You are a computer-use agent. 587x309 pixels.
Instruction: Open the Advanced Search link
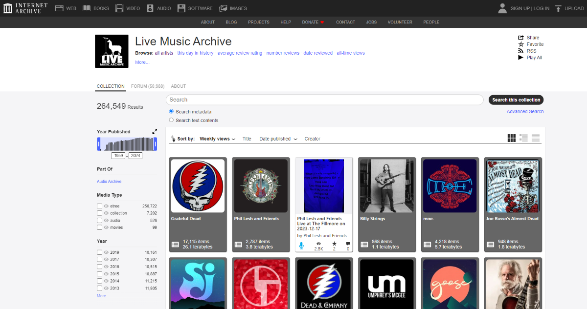[x=525, y=112]
